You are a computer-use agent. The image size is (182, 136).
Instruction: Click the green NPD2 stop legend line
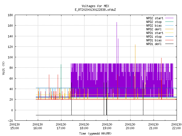pos(169,22)
